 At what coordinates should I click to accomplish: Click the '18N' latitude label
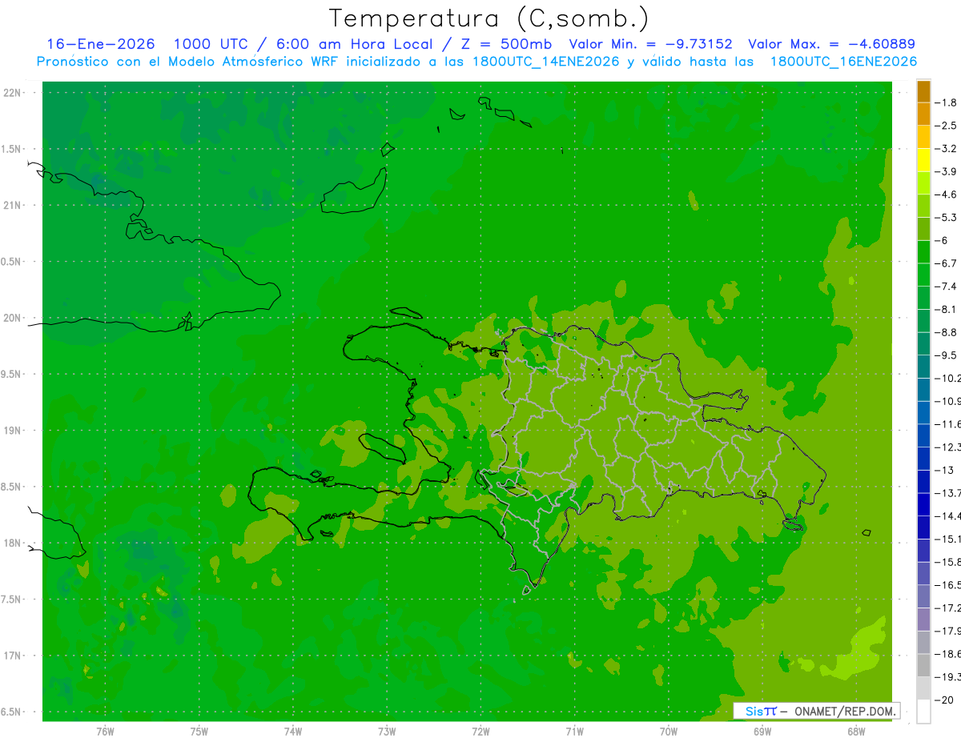click(12, 543)
